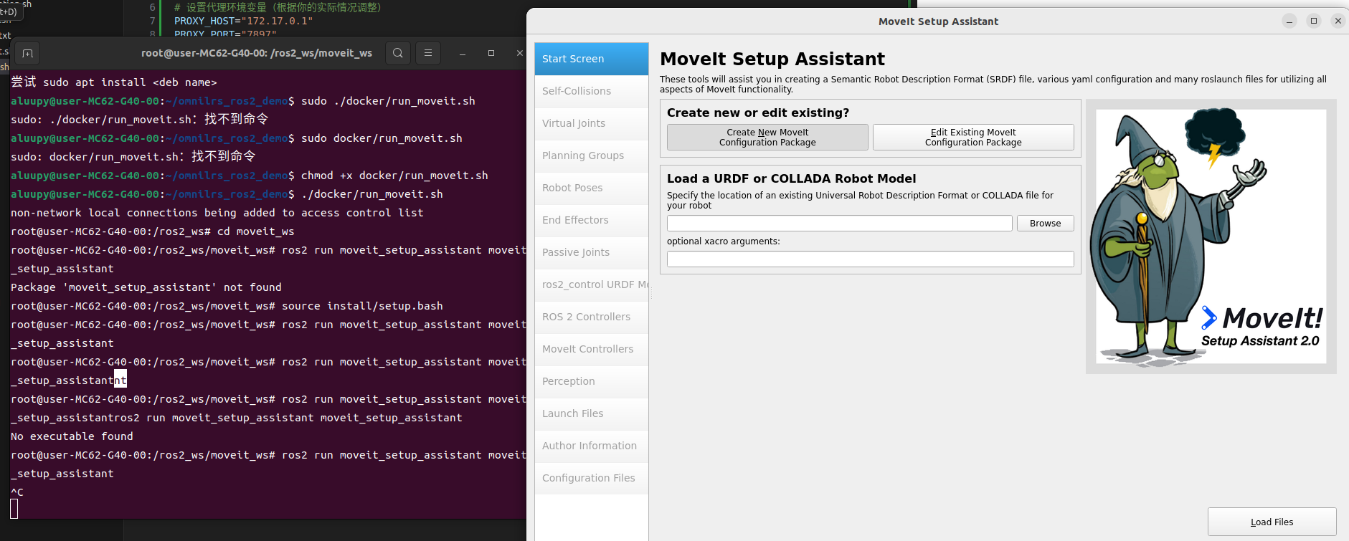
Task: Focus the URDF file path input field
Action: 839,224
